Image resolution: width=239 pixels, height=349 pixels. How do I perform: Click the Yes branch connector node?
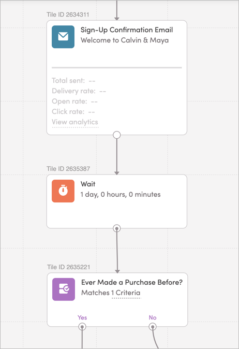[x=82, y=327]
